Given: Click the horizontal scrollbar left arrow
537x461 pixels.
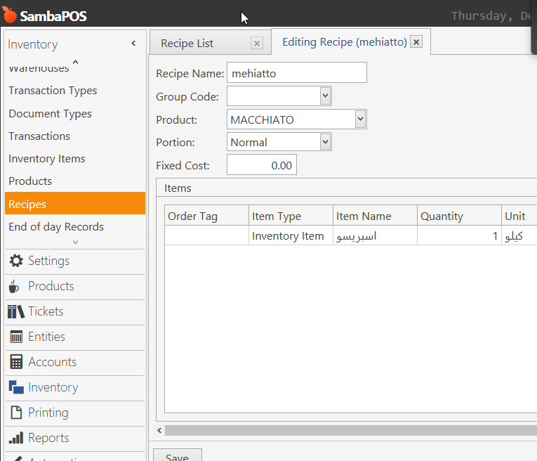Looking at the screenshot, I should pyautogui.click(x=159, y=430).
